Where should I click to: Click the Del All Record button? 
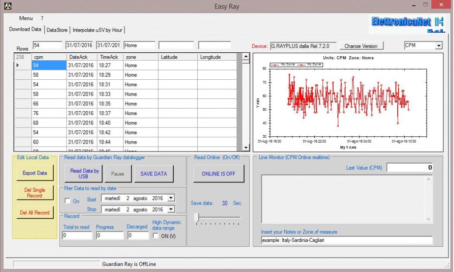(x=35, y=212)
